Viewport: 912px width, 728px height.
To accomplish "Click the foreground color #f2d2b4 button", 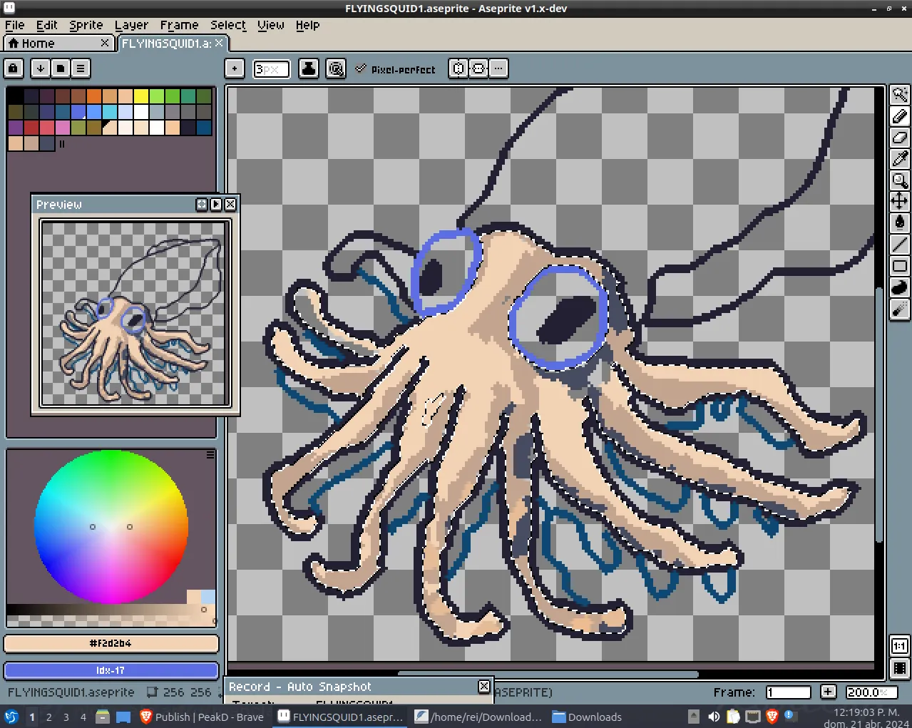I will tap(111, 643).
